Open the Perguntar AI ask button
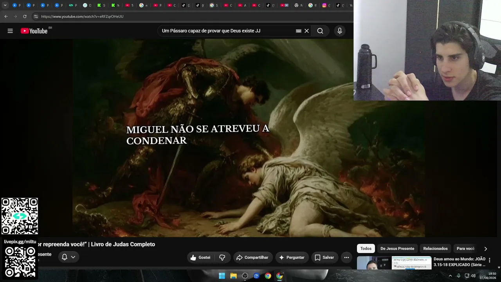 click(x=292, y=257)
